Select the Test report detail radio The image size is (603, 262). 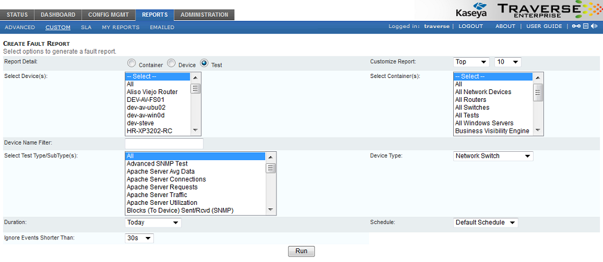[x=204, y=63]
